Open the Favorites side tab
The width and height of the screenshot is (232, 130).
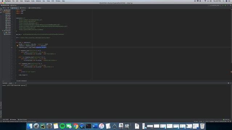point(1,114)
